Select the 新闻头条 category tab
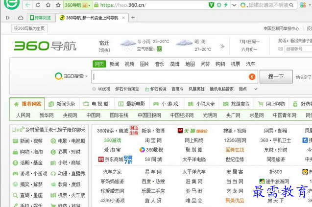The image size is (312, 207). (x=62, y=104)
